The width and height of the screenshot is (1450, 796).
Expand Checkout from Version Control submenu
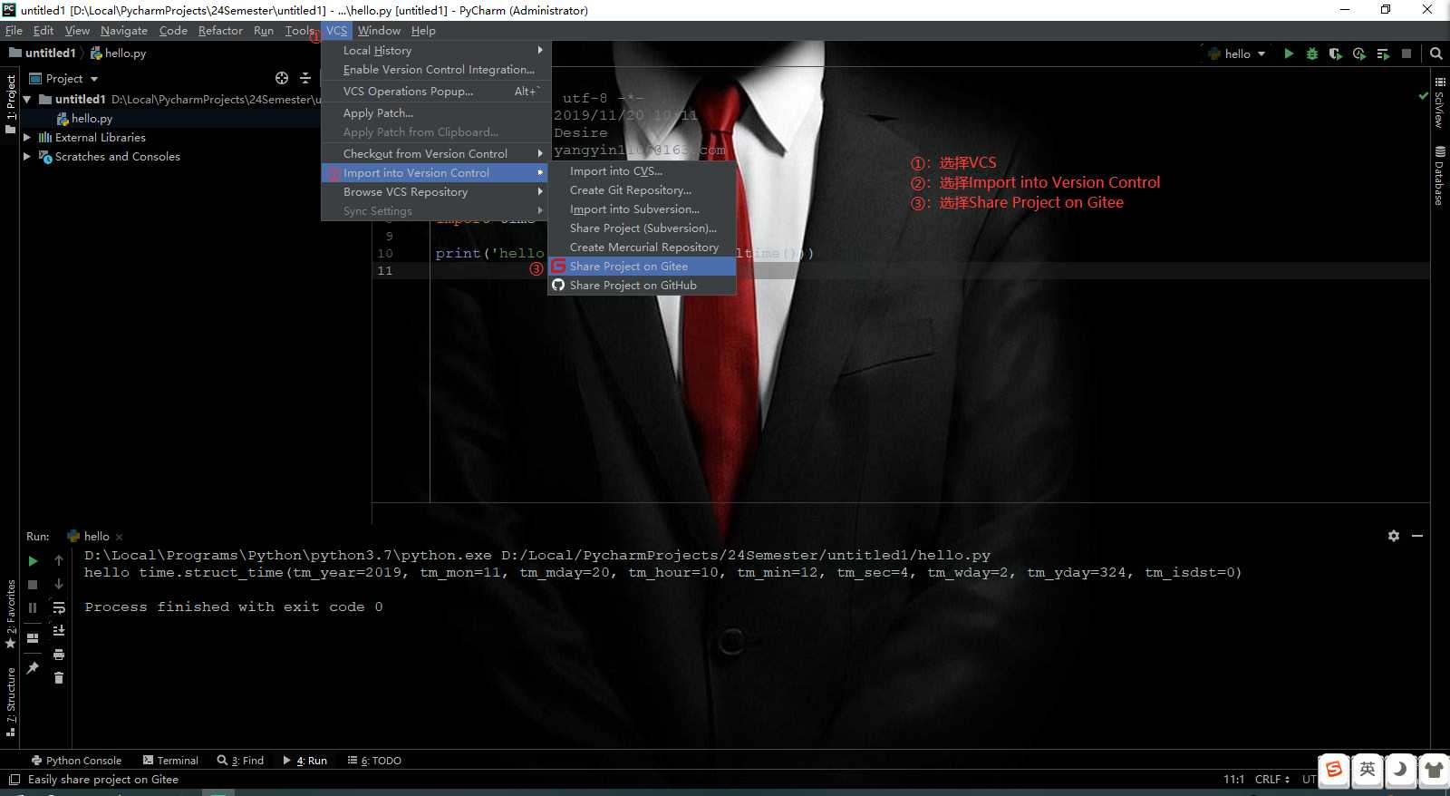pyautogui.click(x=434, y=154)
